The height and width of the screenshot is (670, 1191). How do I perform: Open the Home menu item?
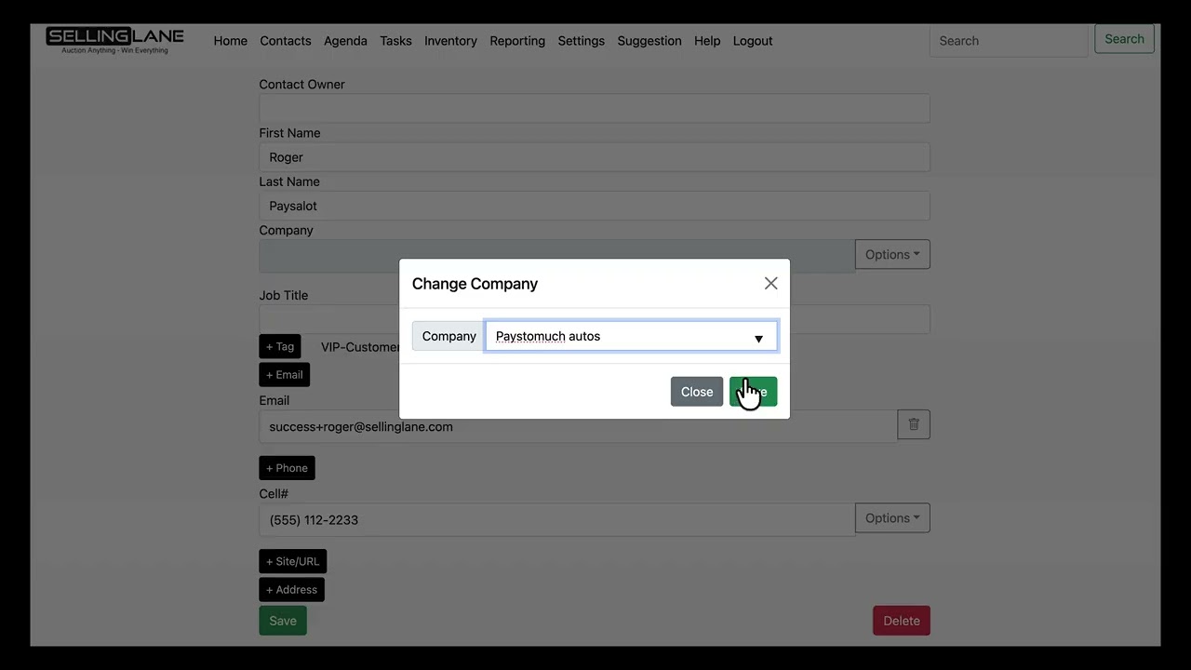231,41
